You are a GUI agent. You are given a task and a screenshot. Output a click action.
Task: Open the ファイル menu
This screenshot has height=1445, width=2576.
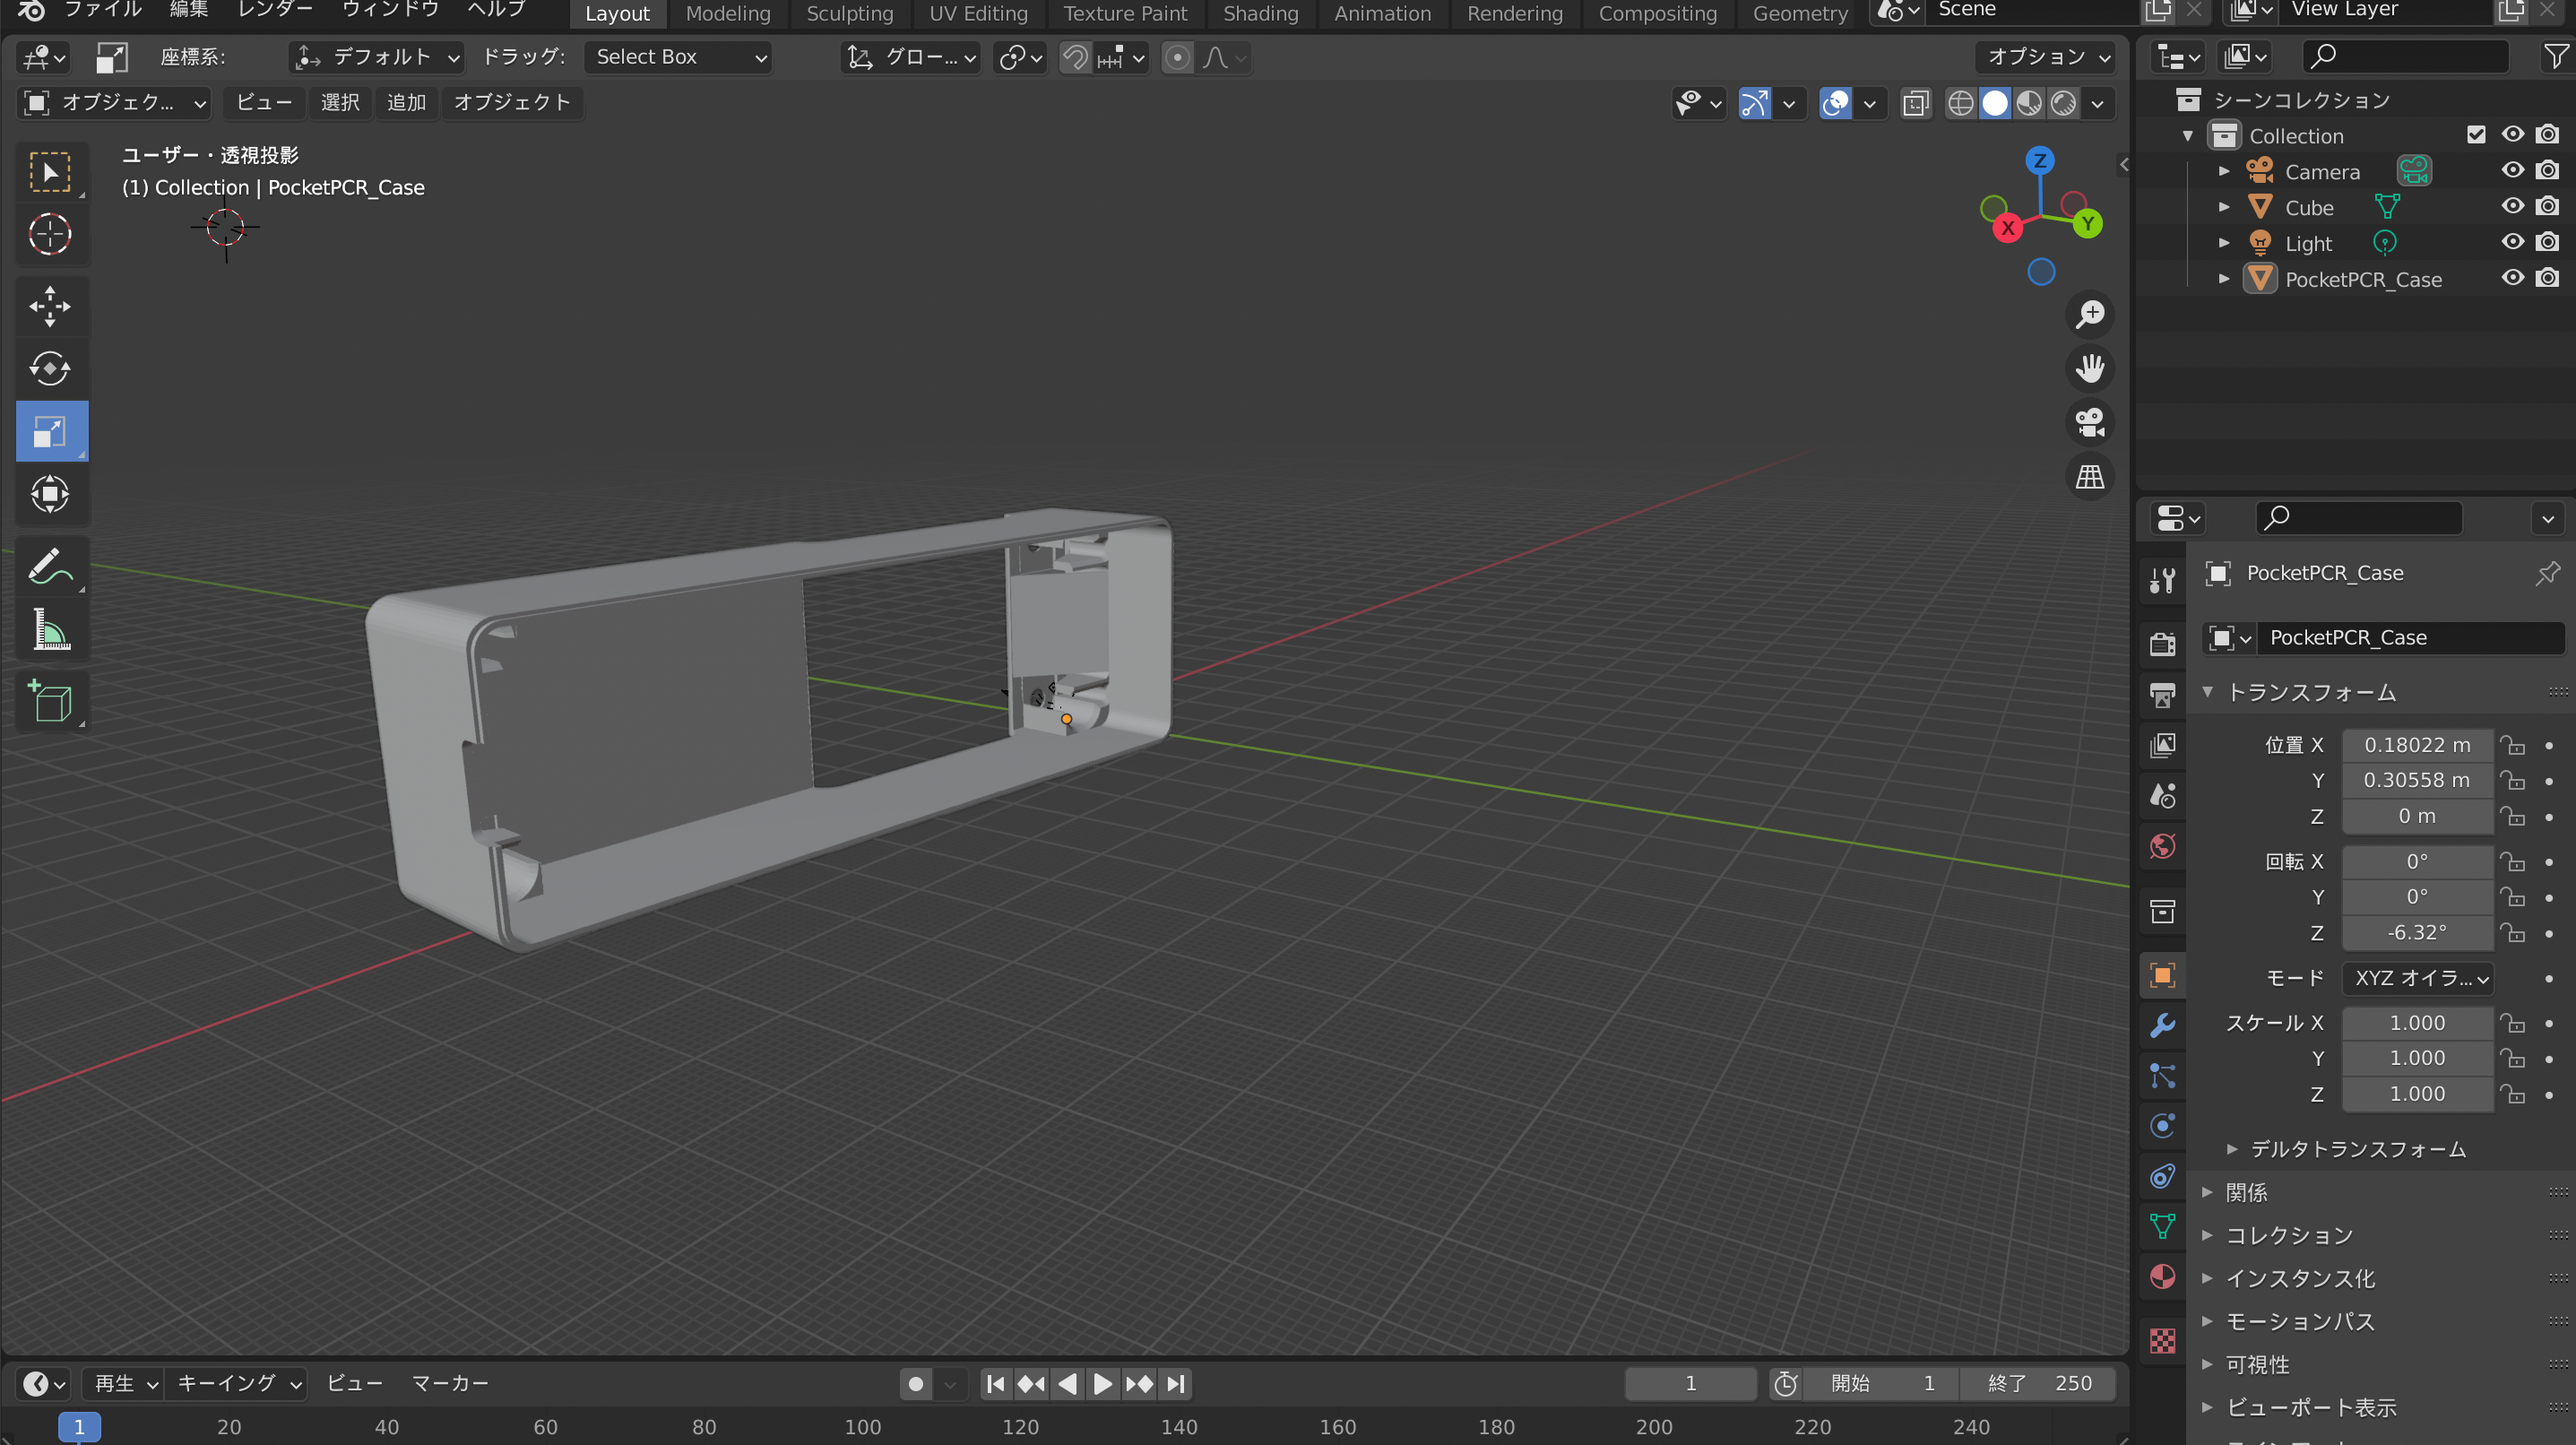point(104,11)
